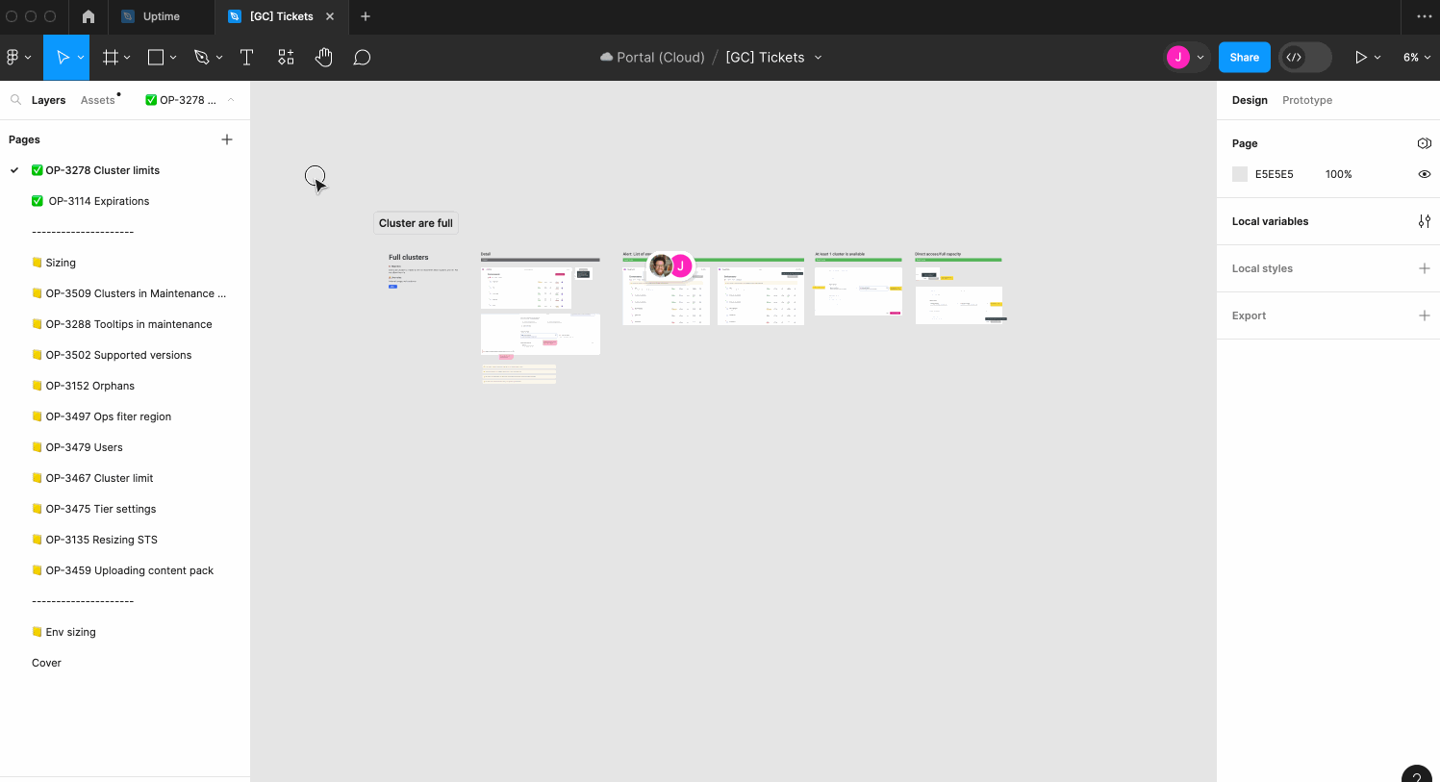The image size is (1440, 782).
Task: Open the Resources components tool
Action: [x=286, y=58]
